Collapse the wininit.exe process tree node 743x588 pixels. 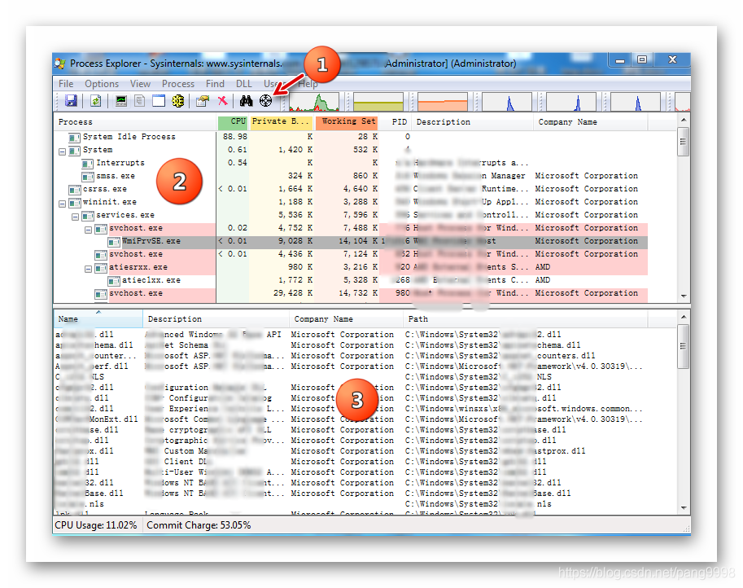click(x=63, y=202)
